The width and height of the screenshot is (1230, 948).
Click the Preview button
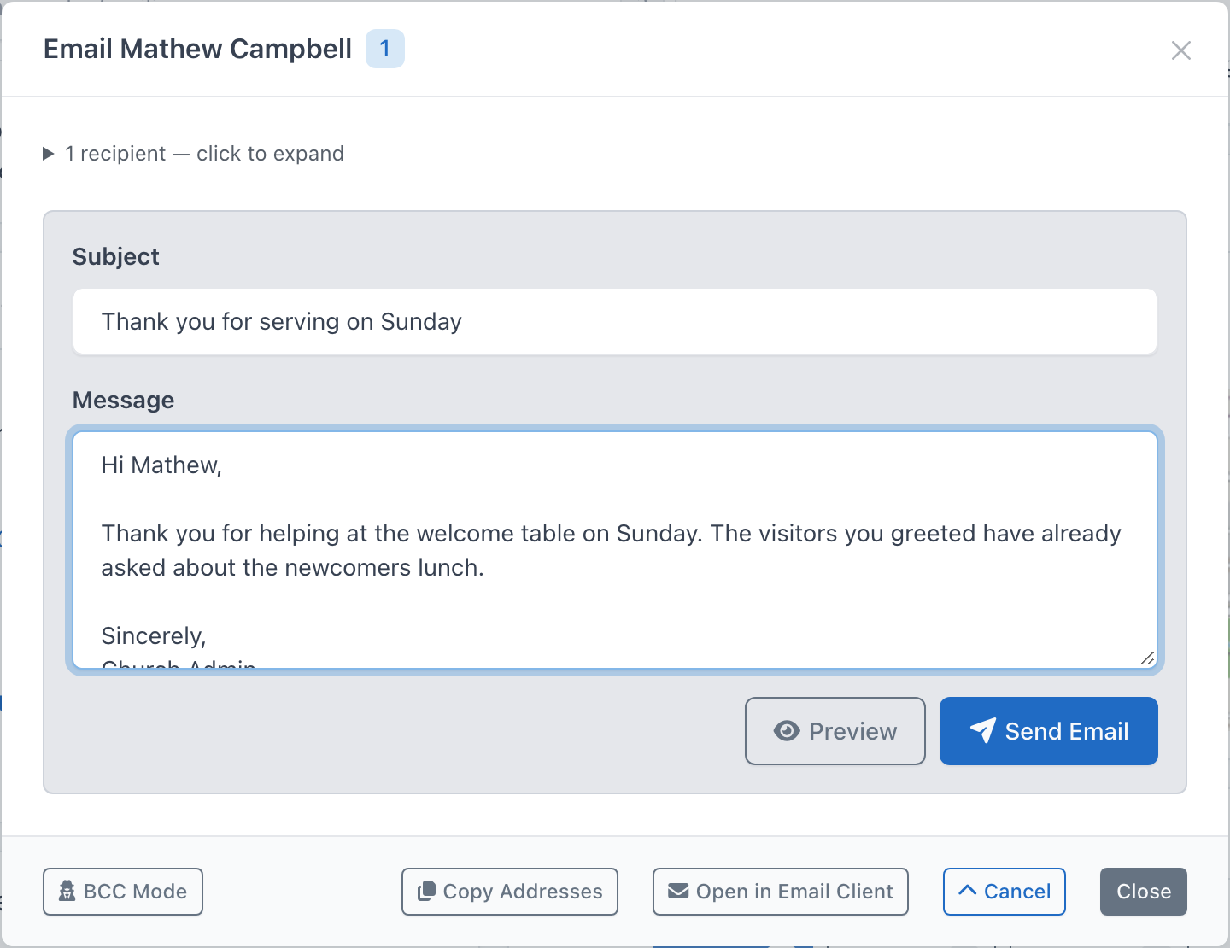pyautogui.click(x=835, y=731)
